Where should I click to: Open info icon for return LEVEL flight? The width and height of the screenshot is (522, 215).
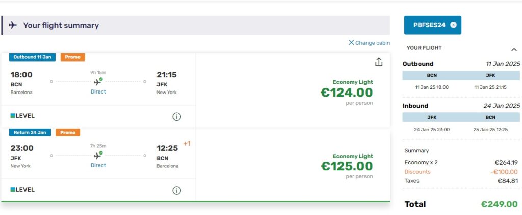tap(176, 190)
